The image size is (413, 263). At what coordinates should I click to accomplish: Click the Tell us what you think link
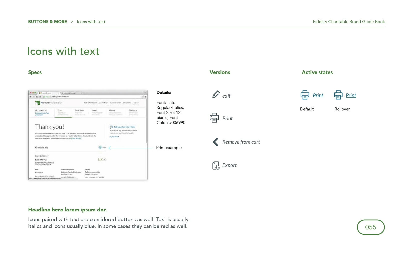124,127
